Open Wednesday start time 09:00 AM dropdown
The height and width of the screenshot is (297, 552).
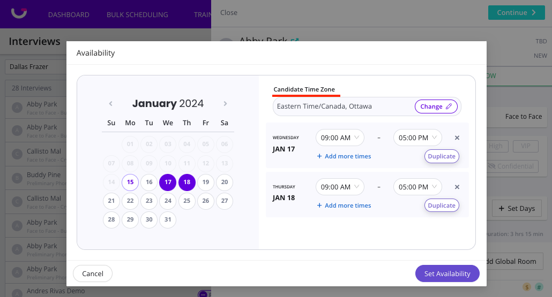coord(340,138)
